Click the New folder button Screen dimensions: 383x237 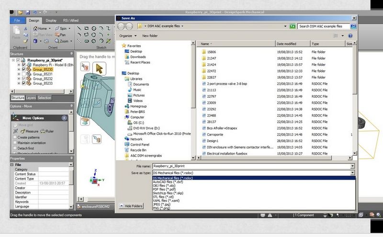pos(150,36)
